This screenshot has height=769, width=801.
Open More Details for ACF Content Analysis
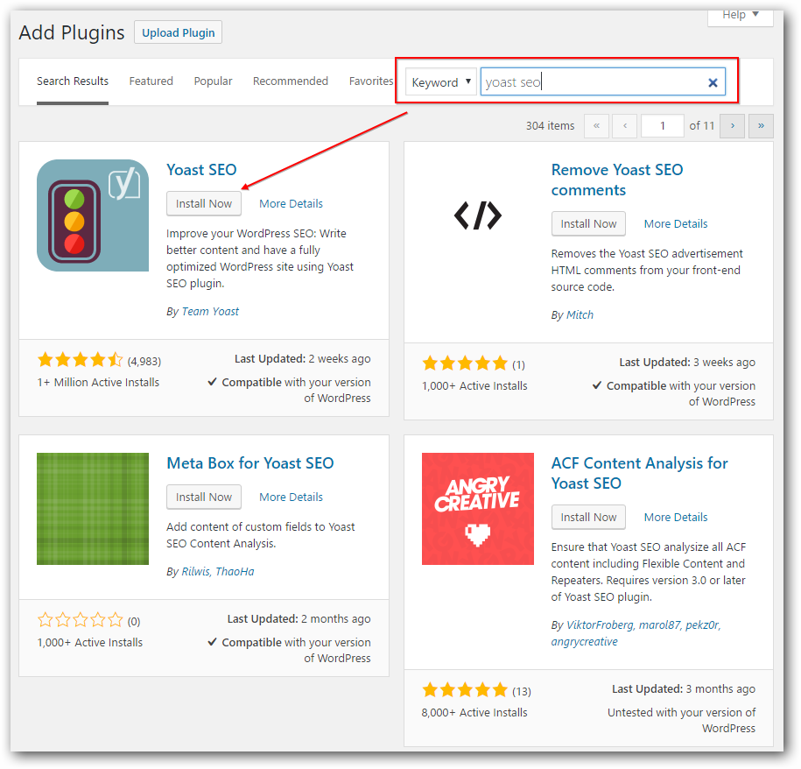click(x=676, y=517)
